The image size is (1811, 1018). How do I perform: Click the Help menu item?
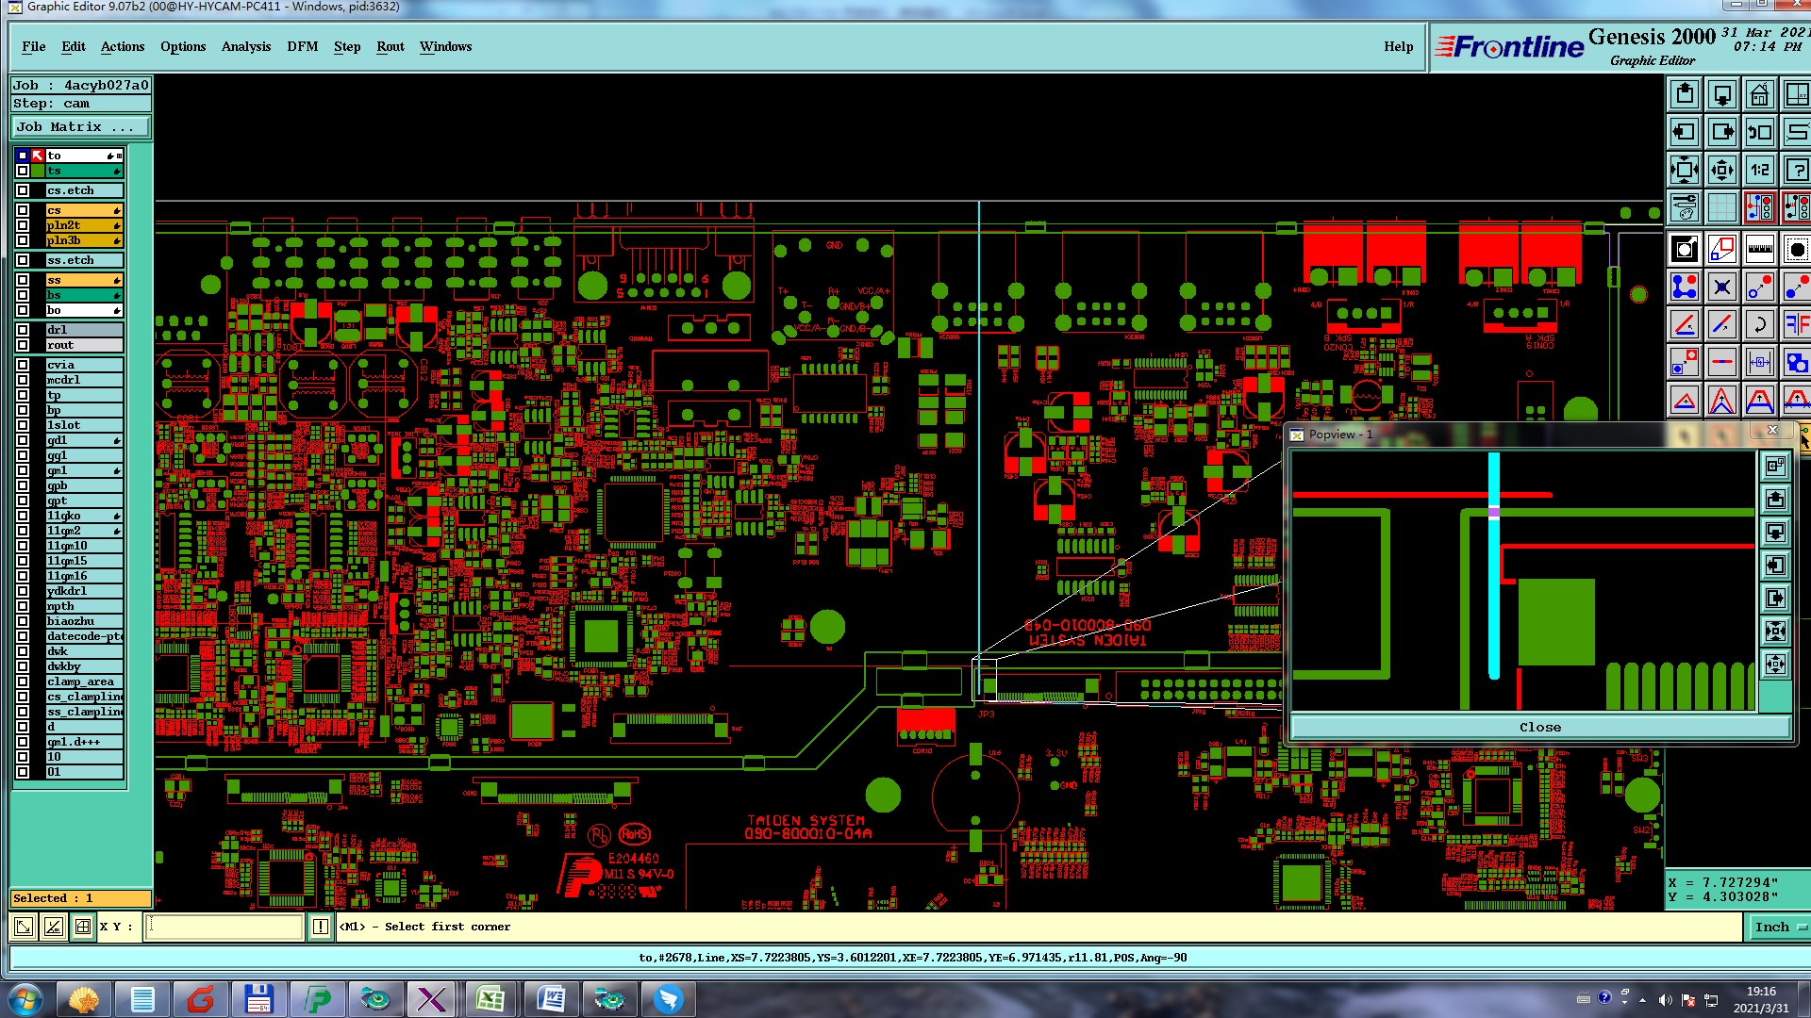point(1398,46)
